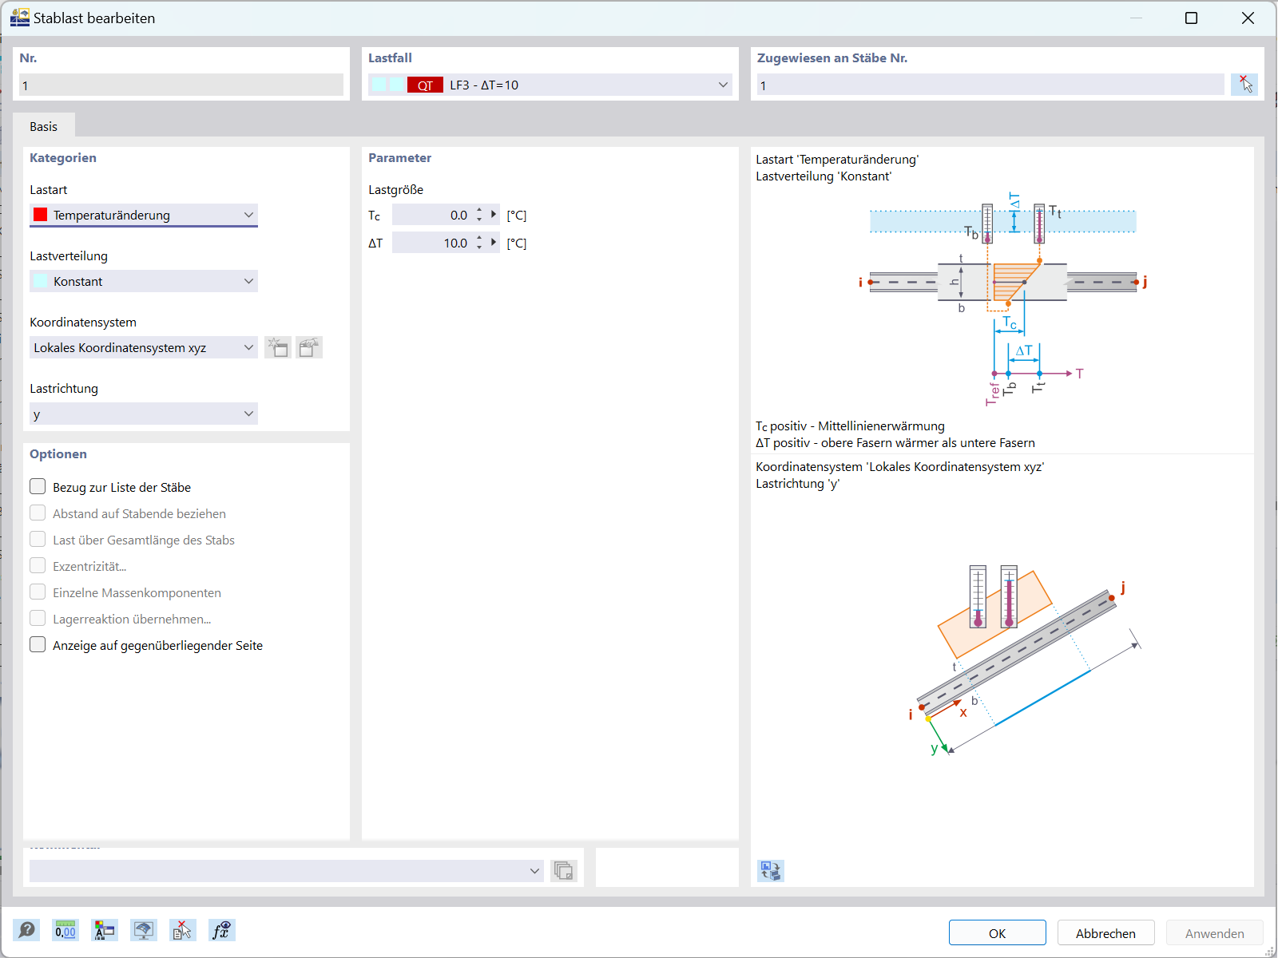
Task: Increase ΔT with the up stepper arrow
Action: (x=479, y=238)
